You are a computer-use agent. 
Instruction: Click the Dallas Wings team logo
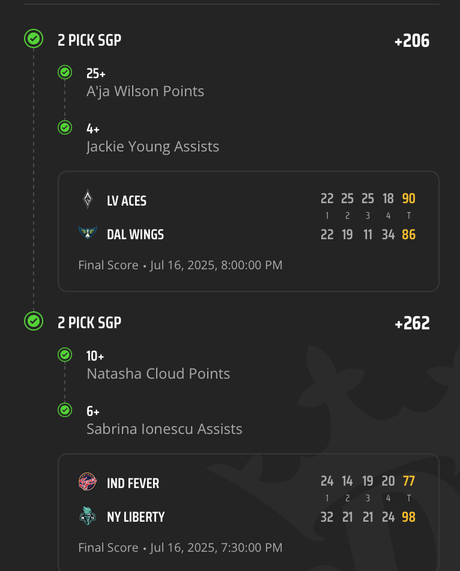[x=88, y=234]
